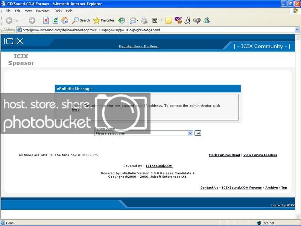Edit page with Word icon

155,20
